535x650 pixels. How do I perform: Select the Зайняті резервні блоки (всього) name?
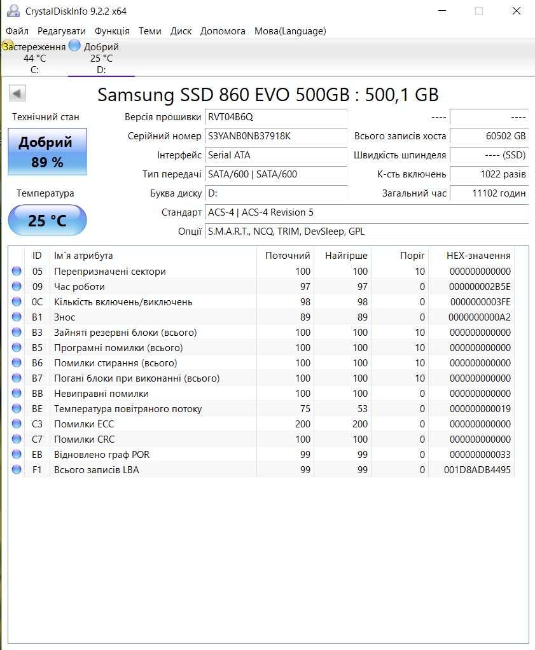(x=125, y=333)
